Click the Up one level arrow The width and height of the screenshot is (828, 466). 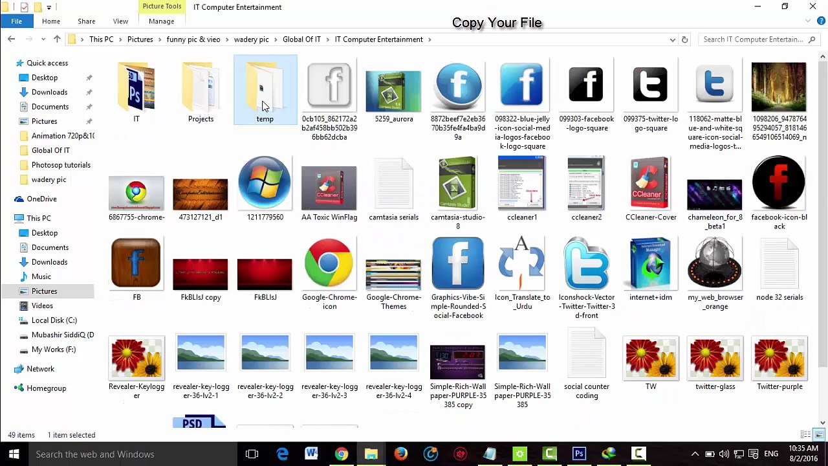point(57,39)
